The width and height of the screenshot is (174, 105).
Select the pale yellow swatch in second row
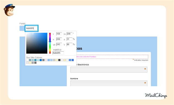[30, 63]
